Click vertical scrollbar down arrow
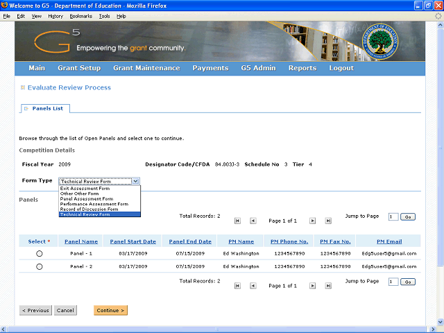Image resolution: width=444 pixels, height=333 pixels. tap(440, 322)
